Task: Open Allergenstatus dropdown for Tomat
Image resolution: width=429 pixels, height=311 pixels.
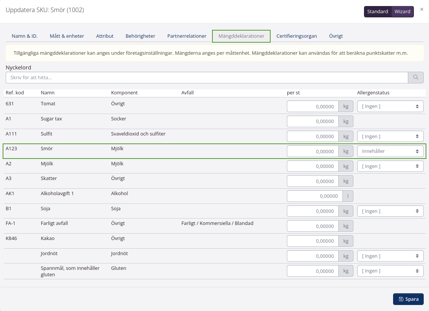Action: [x=390, y=106]
